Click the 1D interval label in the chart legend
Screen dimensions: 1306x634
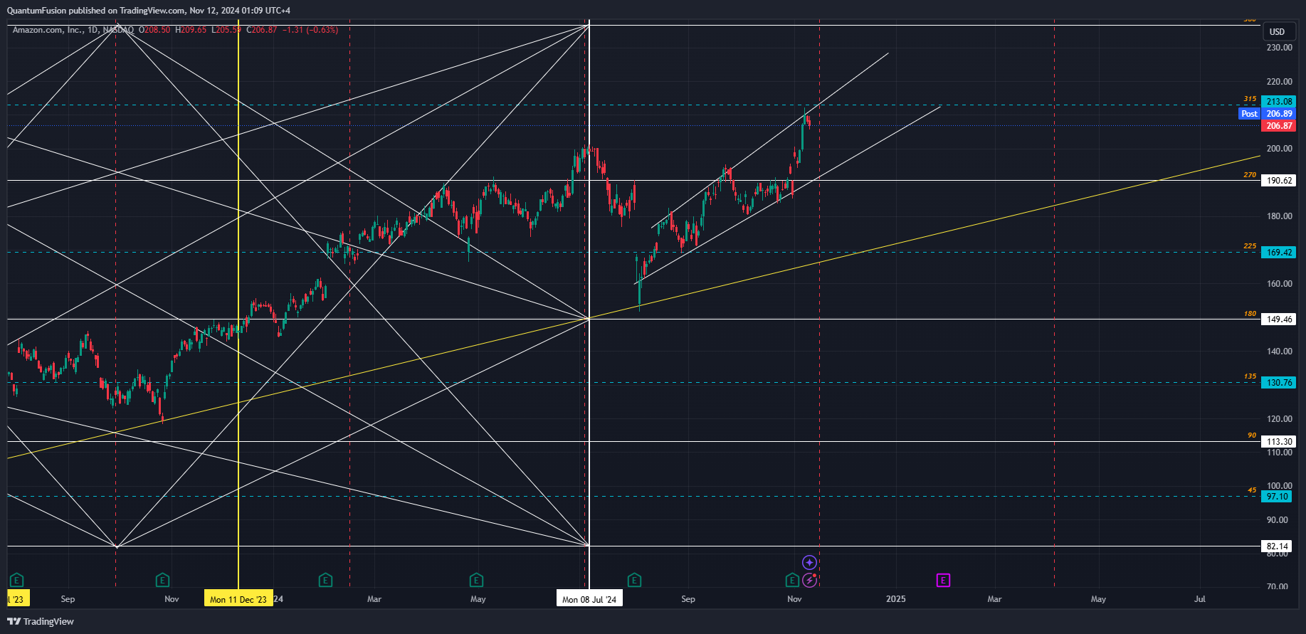[x=93, y=30]
